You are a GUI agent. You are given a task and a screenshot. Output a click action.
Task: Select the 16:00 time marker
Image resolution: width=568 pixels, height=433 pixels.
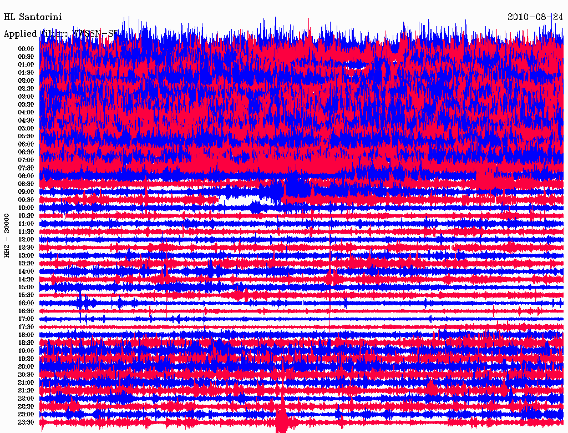point(26,303)
